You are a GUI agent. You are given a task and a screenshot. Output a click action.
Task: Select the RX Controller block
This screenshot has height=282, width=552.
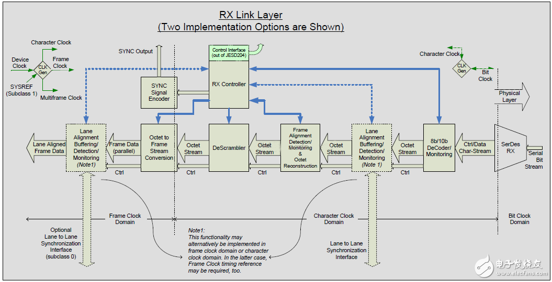pyautogui.click(x=229, y=84)
